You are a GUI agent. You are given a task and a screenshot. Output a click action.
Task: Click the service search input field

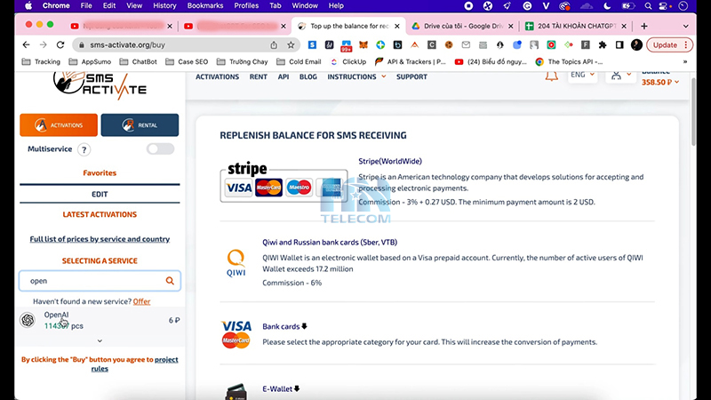click(x=93, y=281)
